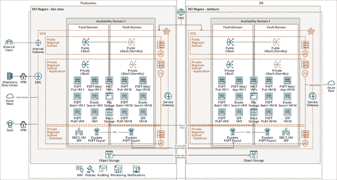Screen dimensions: 337x180
Task: Select the San Jose Object Storage icon
Action: 109,155
